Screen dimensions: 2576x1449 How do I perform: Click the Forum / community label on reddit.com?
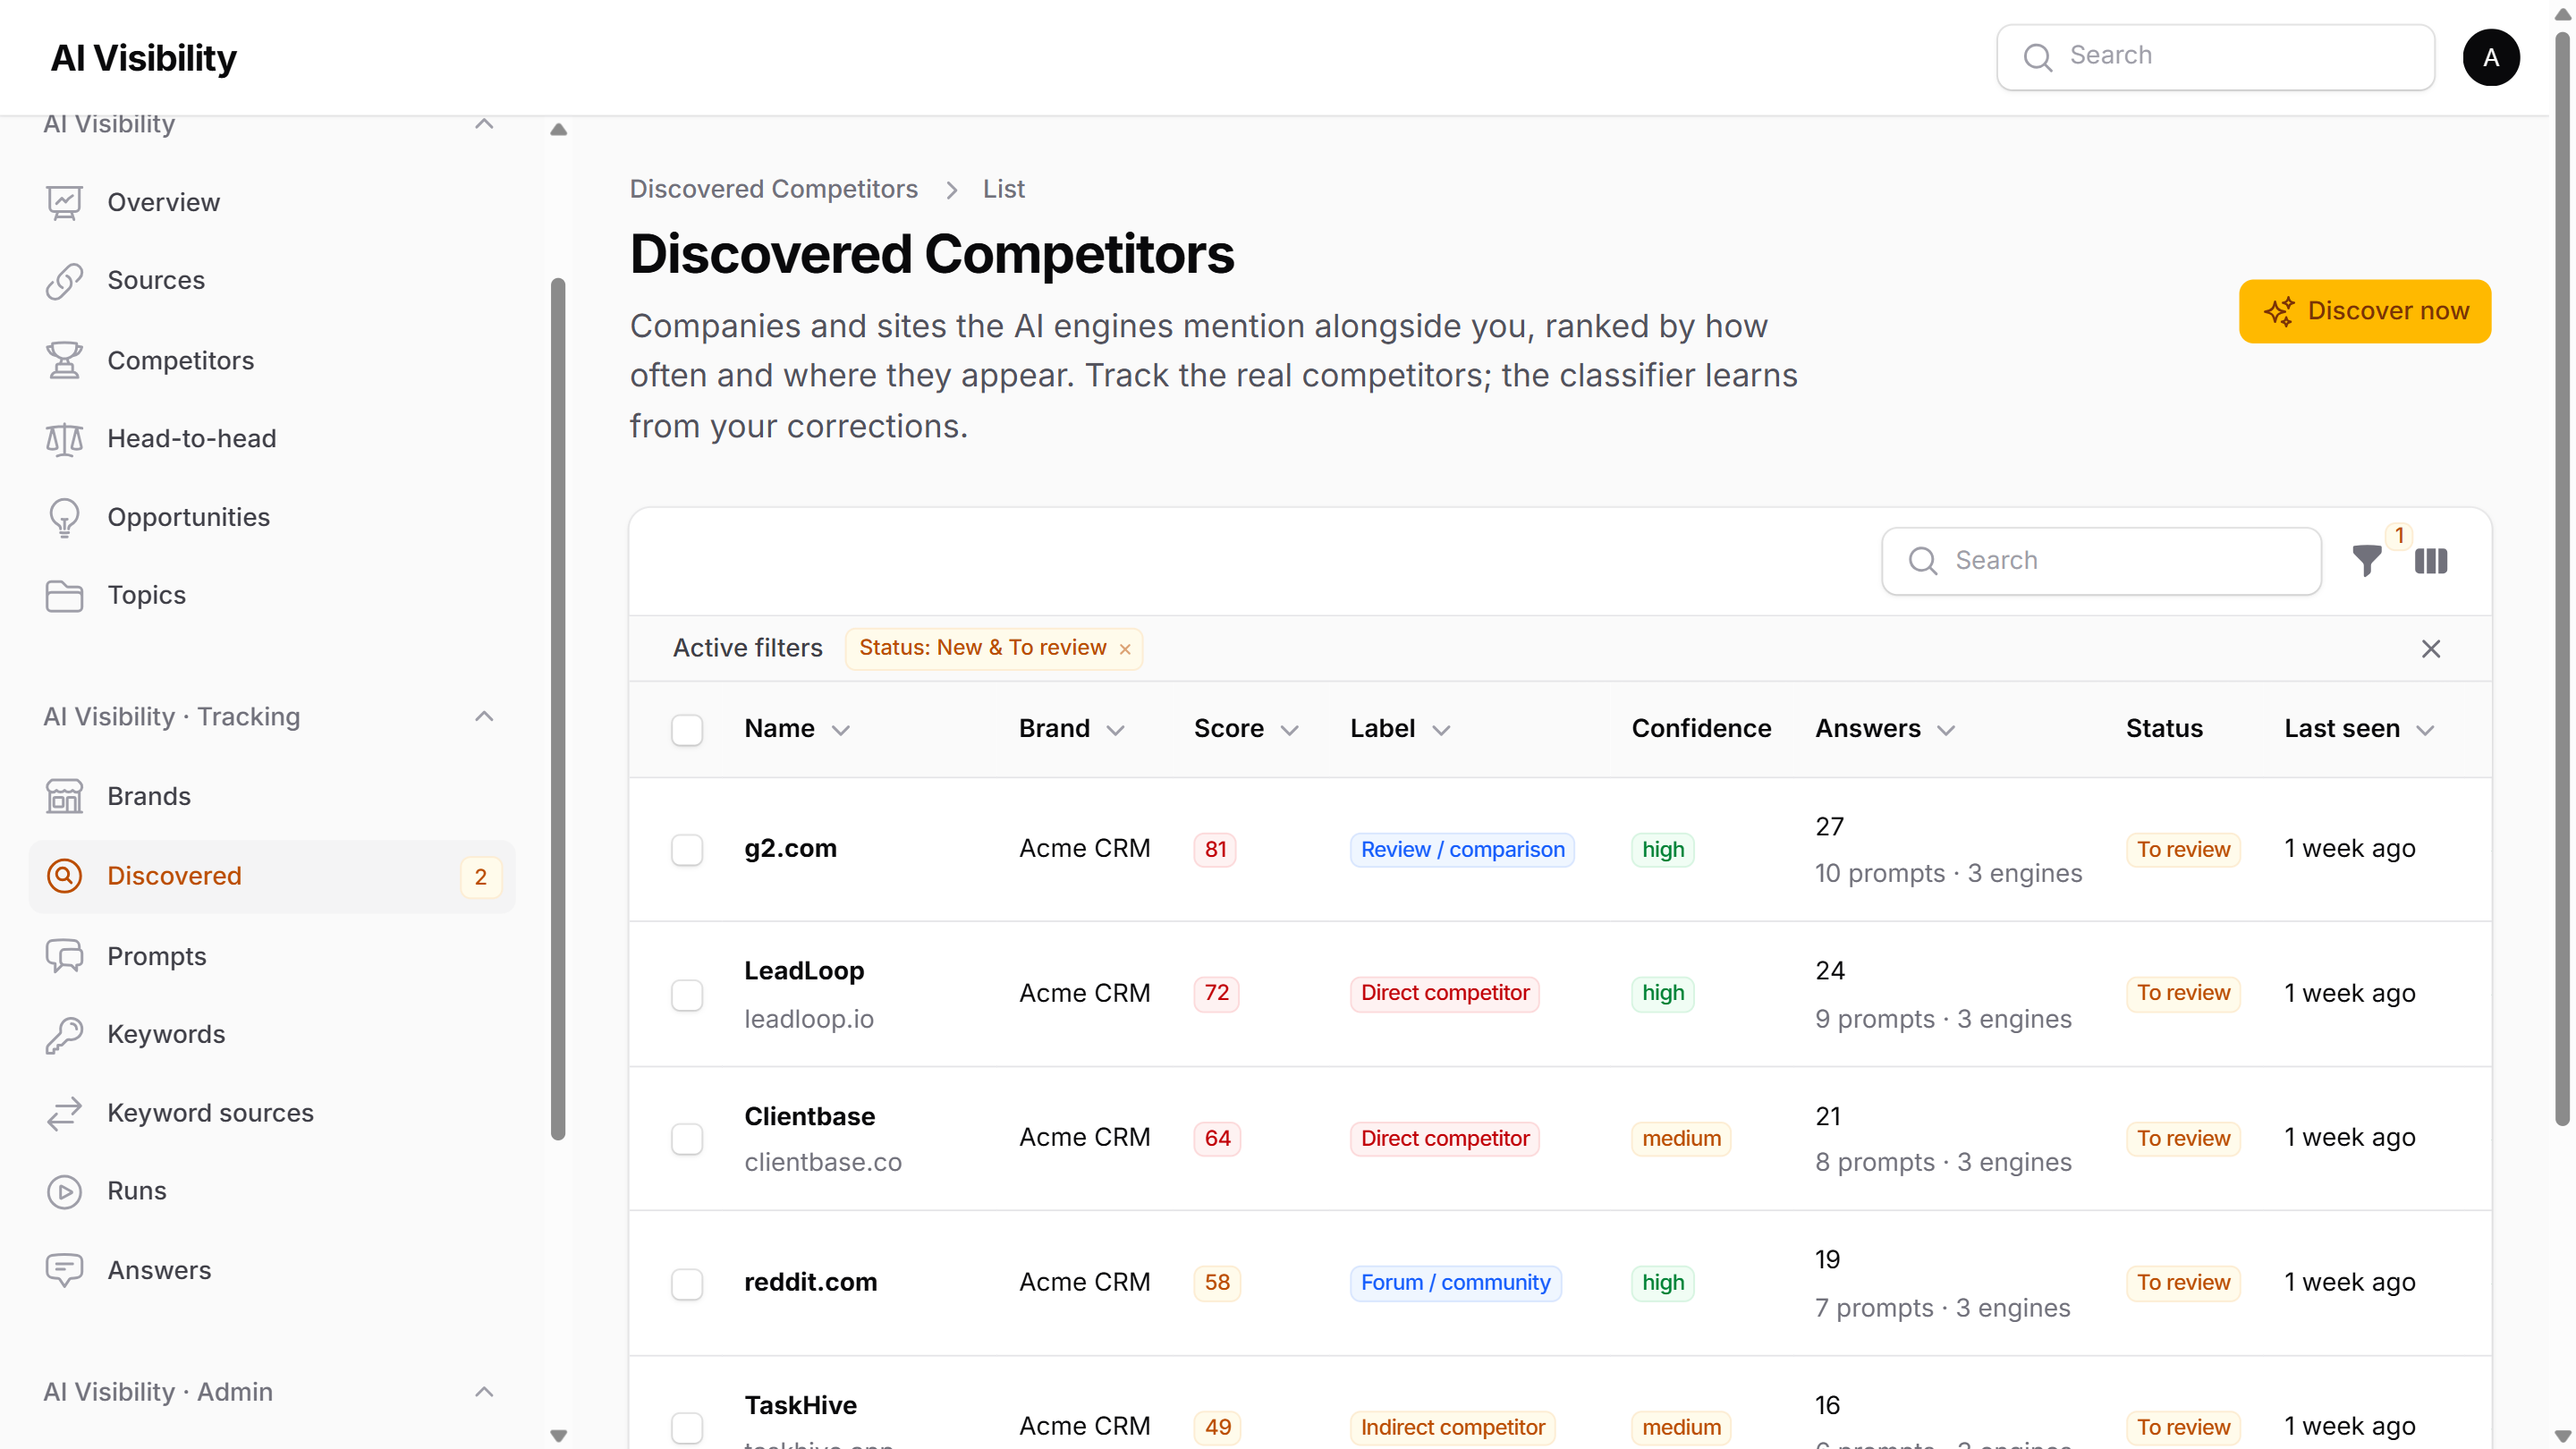[1455, 1283]
